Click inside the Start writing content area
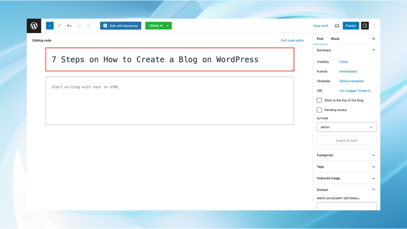 click(x=170, y=101)
